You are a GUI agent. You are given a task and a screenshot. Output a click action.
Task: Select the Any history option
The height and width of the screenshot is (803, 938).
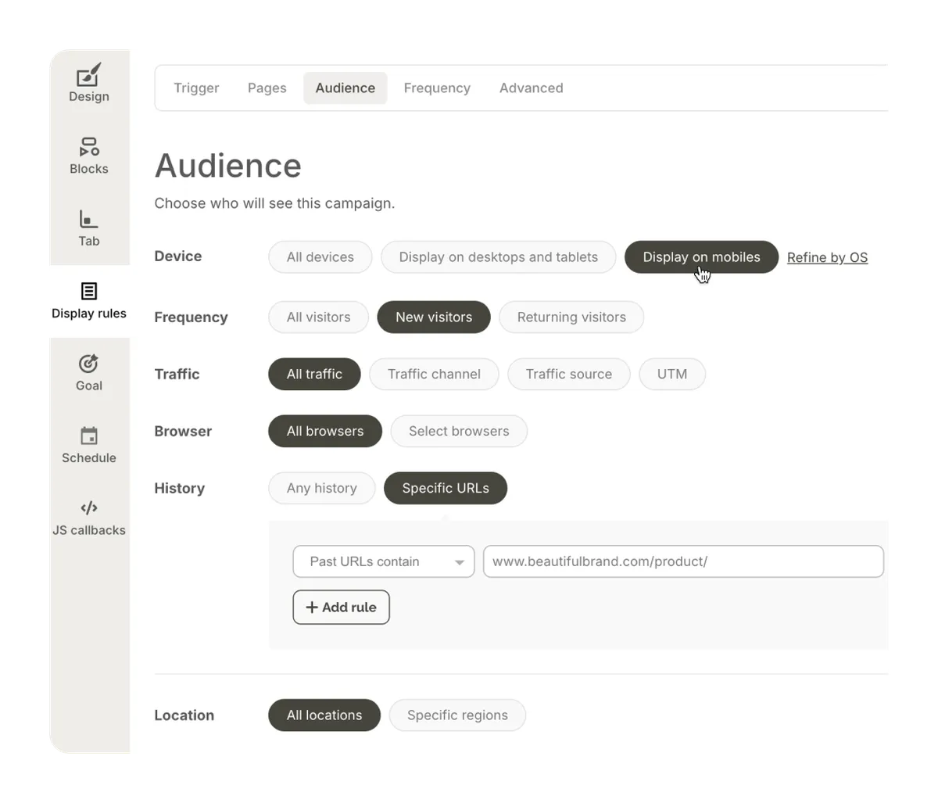[x=321, y=489]
